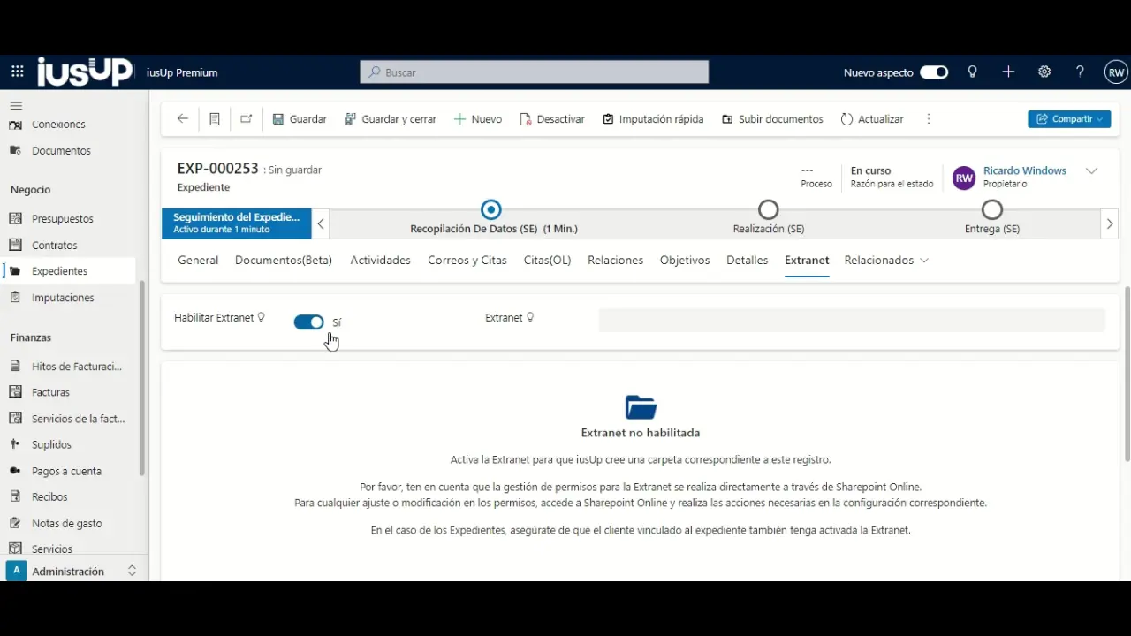The image size is (1131, 636).
Task: Expand the header chevron next to Ricardo Windows
Action: point(1092,171)
